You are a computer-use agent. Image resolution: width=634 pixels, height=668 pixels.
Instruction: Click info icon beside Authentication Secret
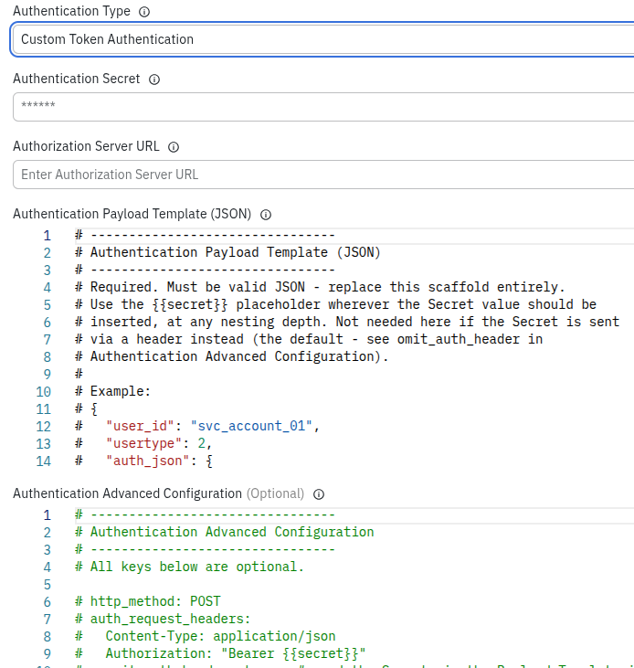click(x=154, y=80)
